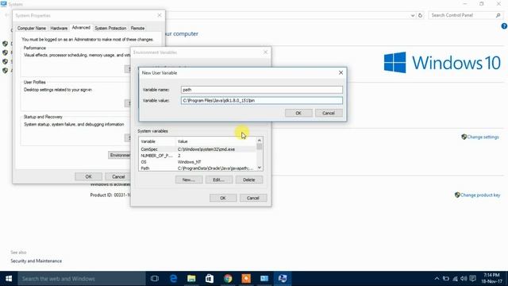Open Task View from taskbar
This screenshot has height=286, width=508.
pyautogui.click(x=155, y=279)
